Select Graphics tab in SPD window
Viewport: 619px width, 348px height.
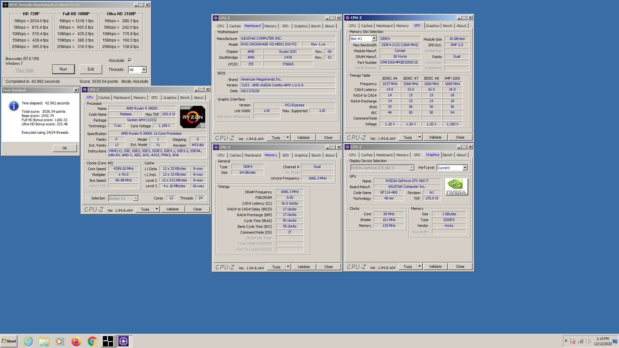click(x=432, y=26)
